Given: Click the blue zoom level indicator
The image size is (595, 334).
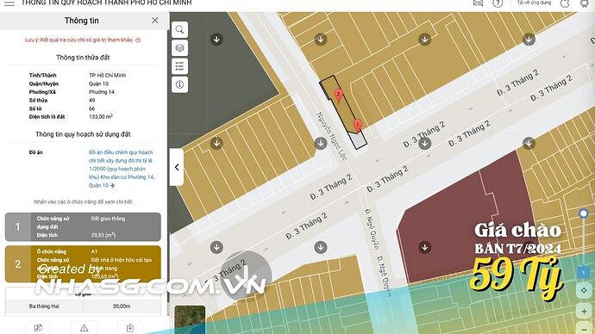Looking at the screenshot, I should click(584, 272).
